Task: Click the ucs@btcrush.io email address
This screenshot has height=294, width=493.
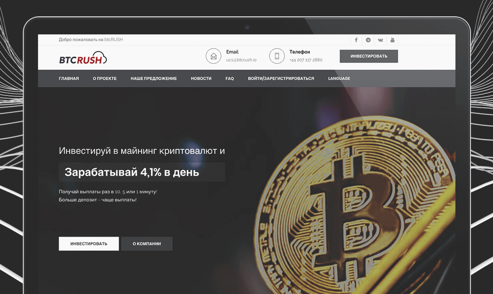Action: tap(242, 60)
